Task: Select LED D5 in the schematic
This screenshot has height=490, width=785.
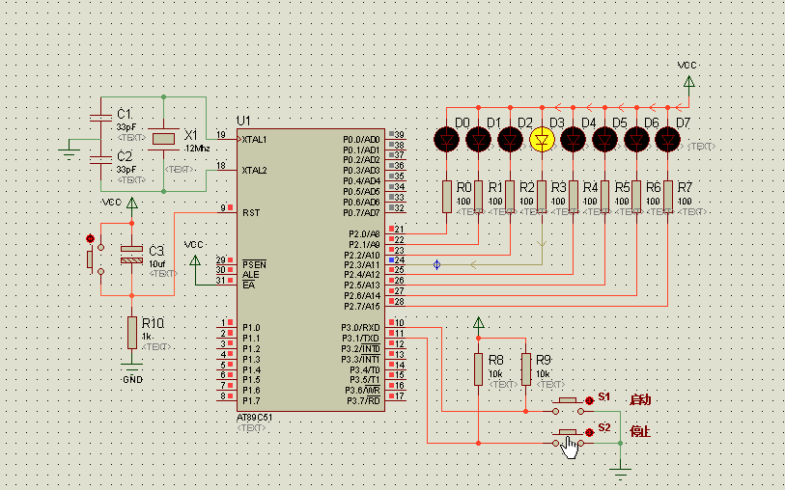Action: (x=604, y=140)
